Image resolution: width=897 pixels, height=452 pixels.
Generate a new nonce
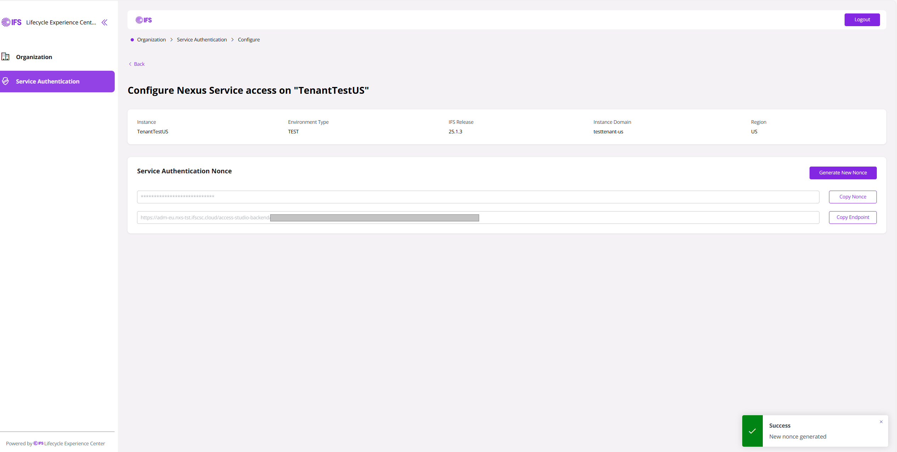click(843, 173)
